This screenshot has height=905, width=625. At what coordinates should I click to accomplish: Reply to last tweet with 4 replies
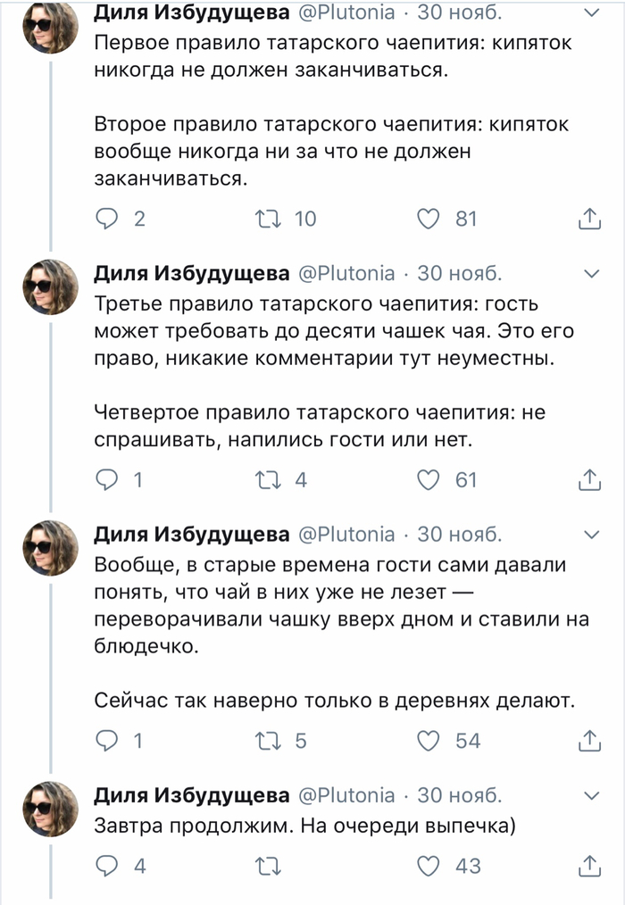107,865
